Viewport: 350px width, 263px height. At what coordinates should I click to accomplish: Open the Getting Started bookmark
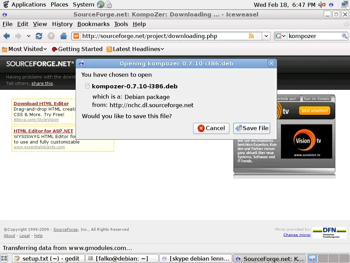[x=77, y=49]
